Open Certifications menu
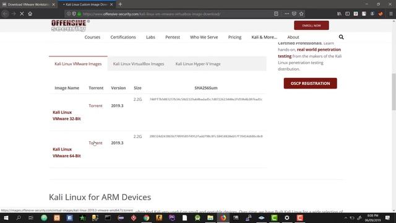The height and width of the screenshot is (223, 396). (123, 37)
